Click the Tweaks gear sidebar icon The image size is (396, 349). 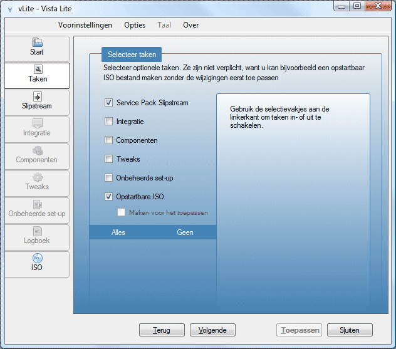tap(38, 177)
